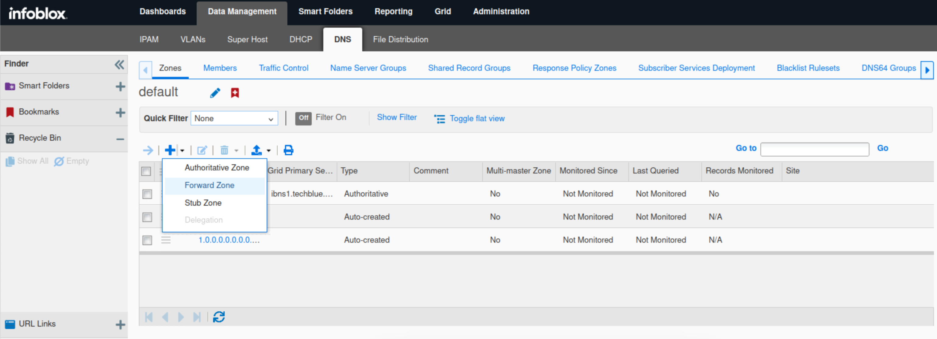Open the Quick Filter dropdown
937x339 pixels.
click(x=234, y=118)
